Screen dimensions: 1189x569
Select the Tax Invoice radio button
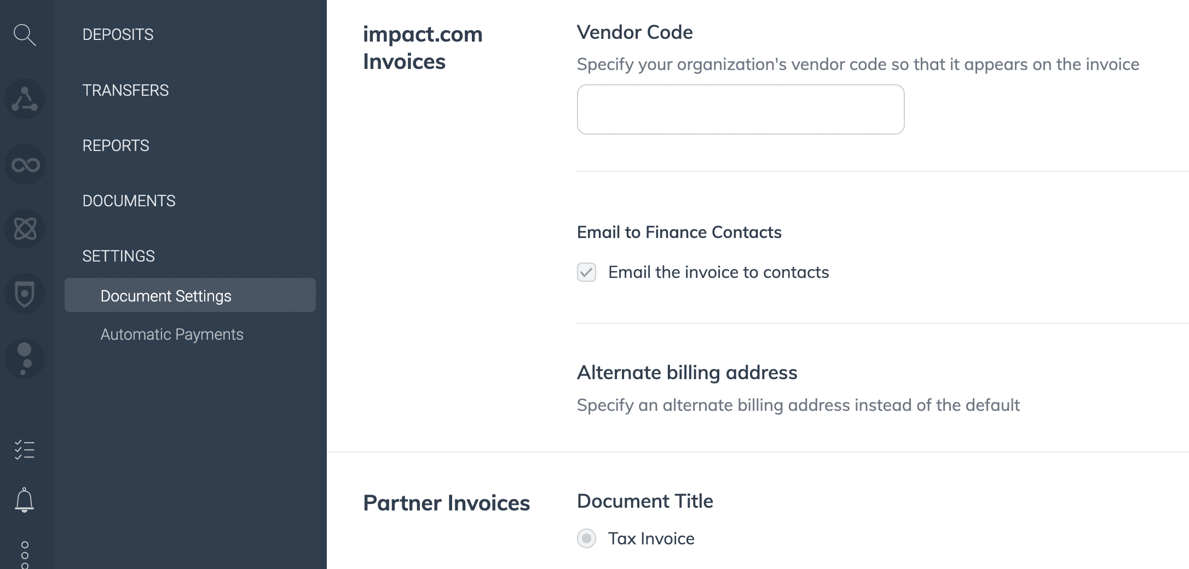pos(586,538)
